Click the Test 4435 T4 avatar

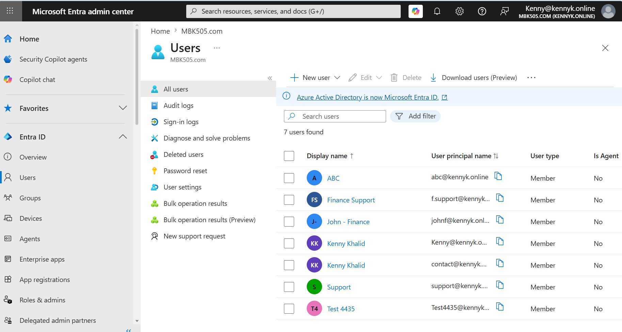point(314,309)
